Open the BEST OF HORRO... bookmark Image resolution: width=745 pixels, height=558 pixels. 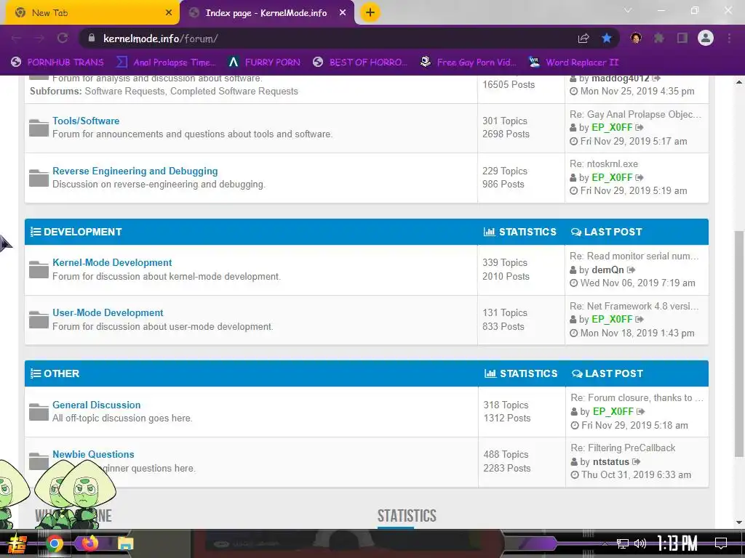pos(360,62)
